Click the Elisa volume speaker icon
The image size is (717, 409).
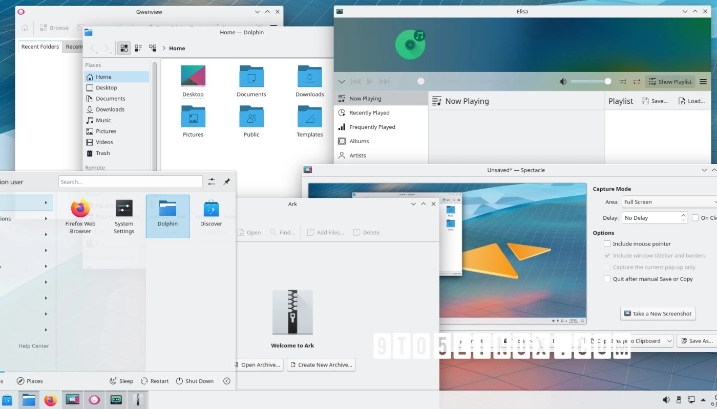pyautogui.click(x=563, y=82)
